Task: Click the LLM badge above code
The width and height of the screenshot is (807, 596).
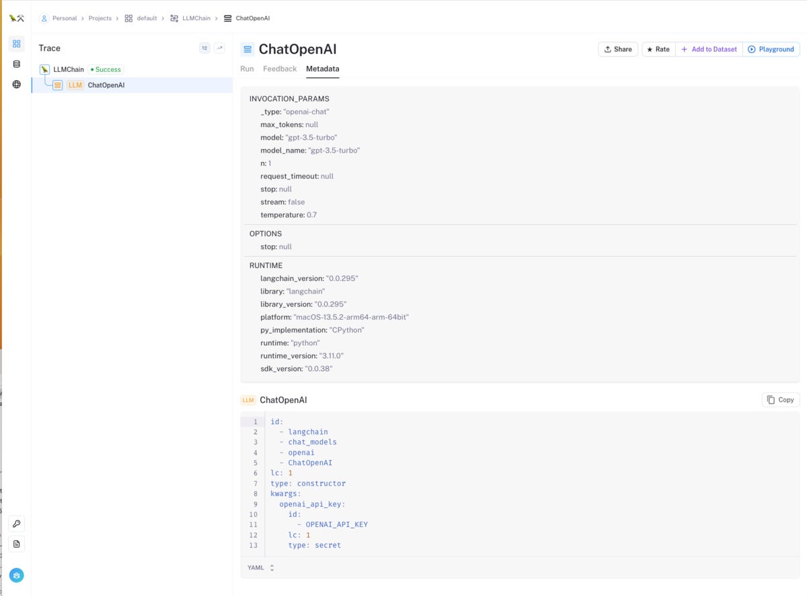Action: coord(248,400)
